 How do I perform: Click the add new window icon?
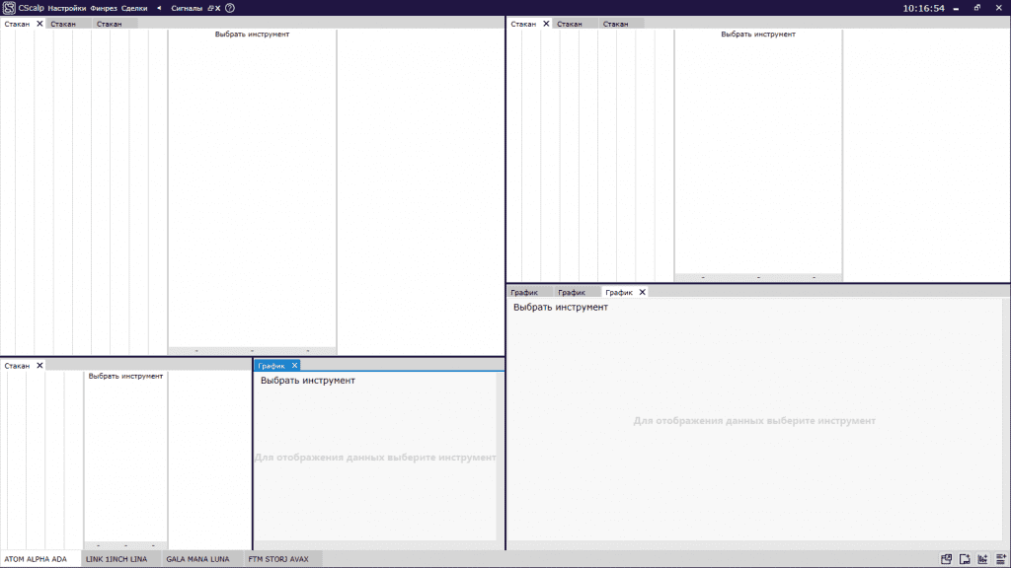(965, 559)
